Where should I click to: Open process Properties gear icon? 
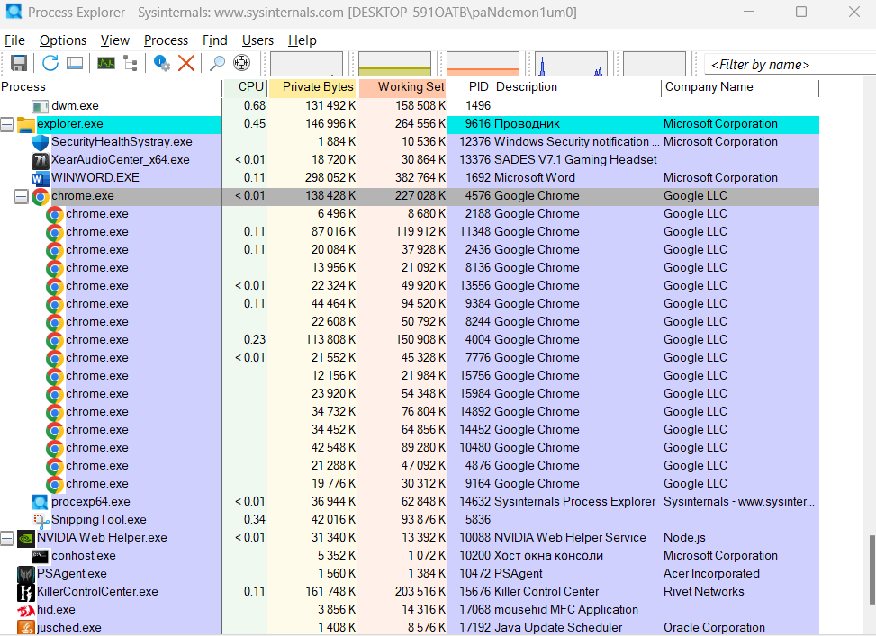coord(162,63)
